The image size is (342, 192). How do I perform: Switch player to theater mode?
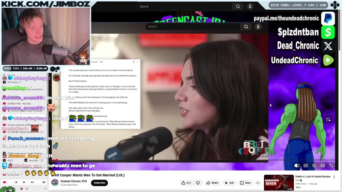[323, 166]
